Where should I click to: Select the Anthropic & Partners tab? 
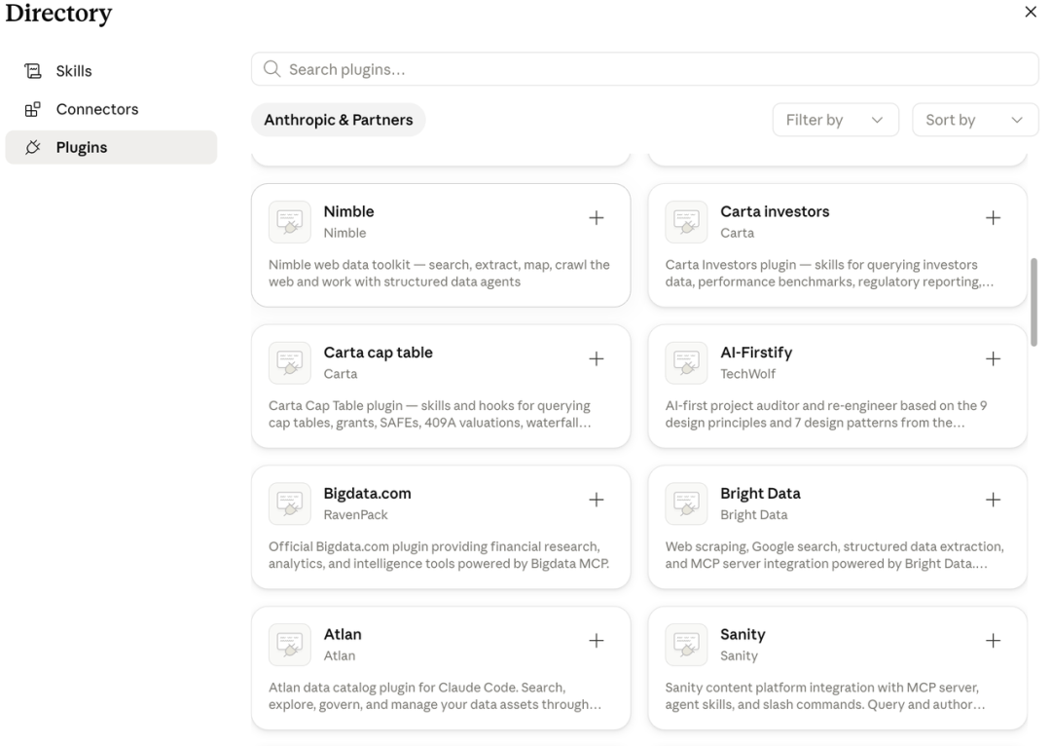[x=339, y=120]
